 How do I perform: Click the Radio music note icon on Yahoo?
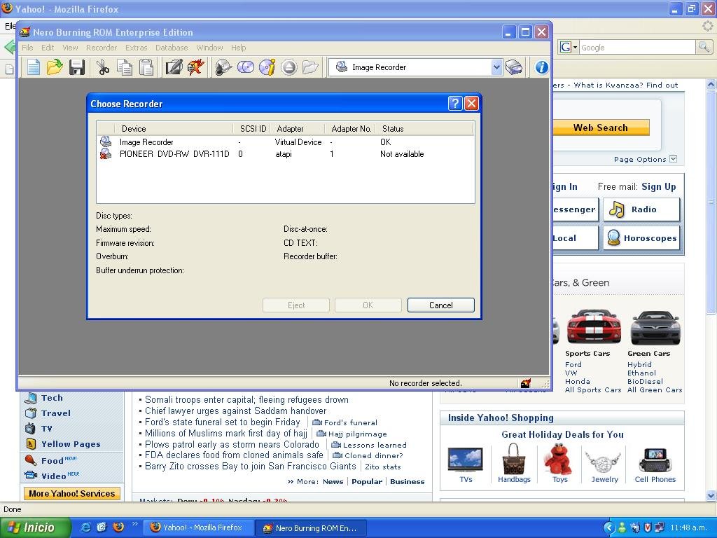[617, 209]
